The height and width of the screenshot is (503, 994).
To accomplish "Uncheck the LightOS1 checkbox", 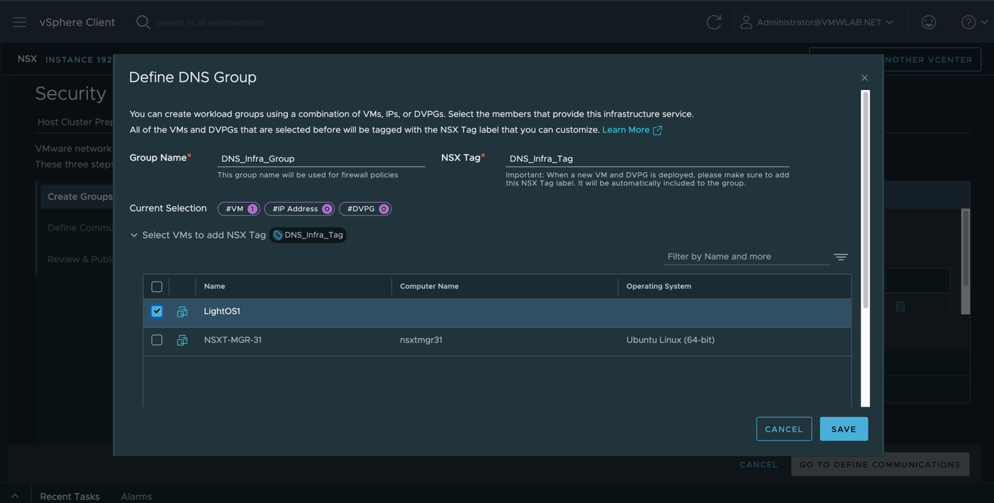I will coord(157,311).
